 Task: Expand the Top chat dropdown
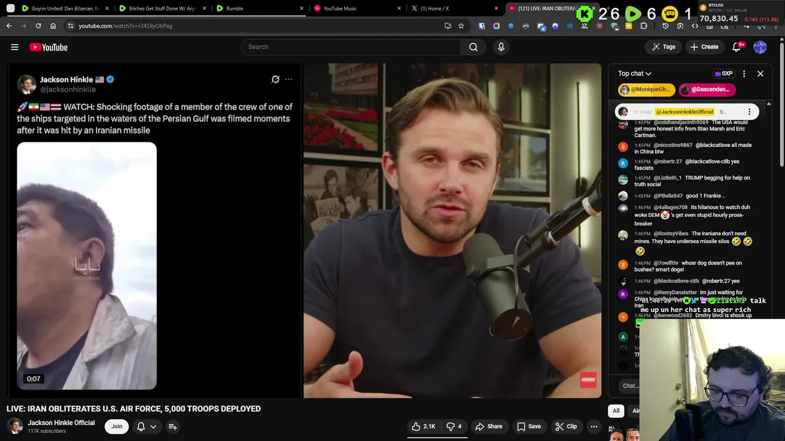tap(635, 73)
